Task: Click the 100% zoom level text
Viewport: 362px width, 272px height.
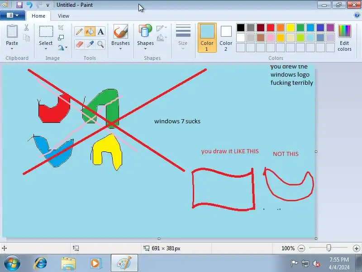Action: click(x=288, y=248)
